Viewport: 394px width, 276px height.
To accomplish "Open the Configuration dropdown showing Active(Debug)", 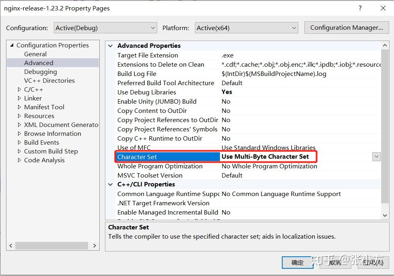I will tap(153, 28).
